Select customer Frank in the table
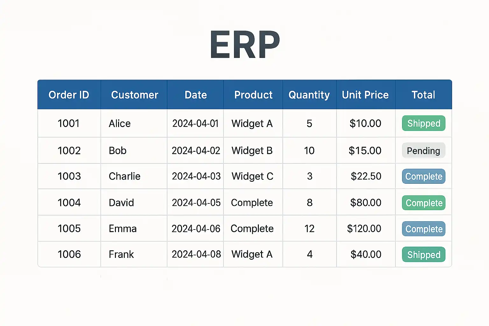The image size is (489, 326). 121,254
